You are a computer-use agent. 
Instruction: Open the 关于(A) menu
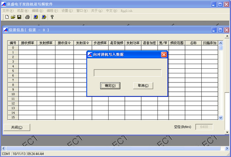(x=97, y=11)
